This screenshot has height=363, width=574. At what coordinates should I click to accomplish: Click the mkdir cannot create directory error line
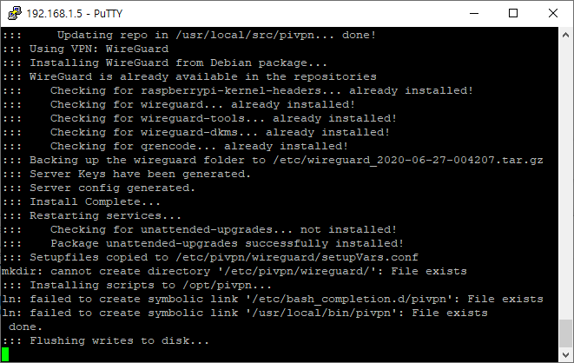tap(234, 271)
